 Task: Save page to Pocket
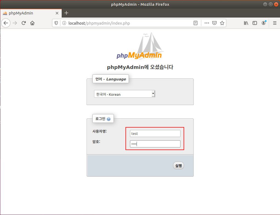[214, 23]
